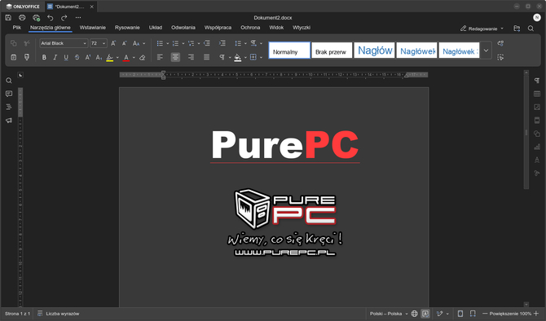This screenshot has height=321, width=546.
Task: Undo the last action
Action: (x=51, y=17)
